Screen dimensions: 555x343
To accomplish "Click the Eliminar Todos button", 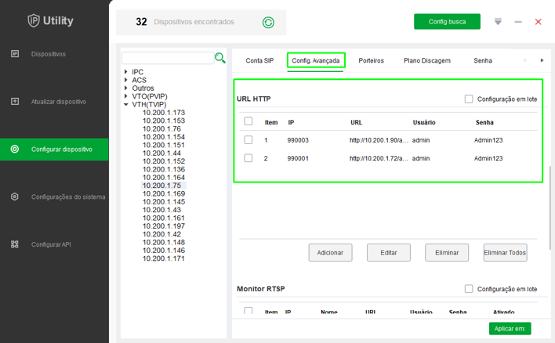I will [x=505, y=252].
